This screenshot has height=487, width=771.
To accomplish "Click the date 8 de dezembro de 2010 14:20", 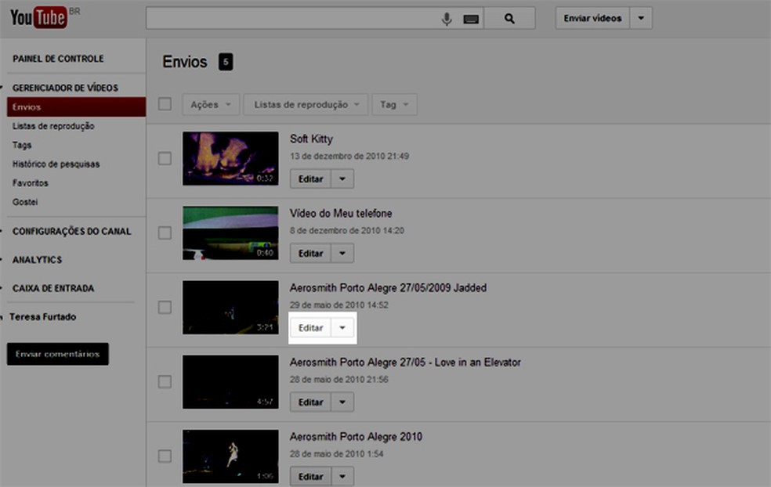I will (346, 230).
